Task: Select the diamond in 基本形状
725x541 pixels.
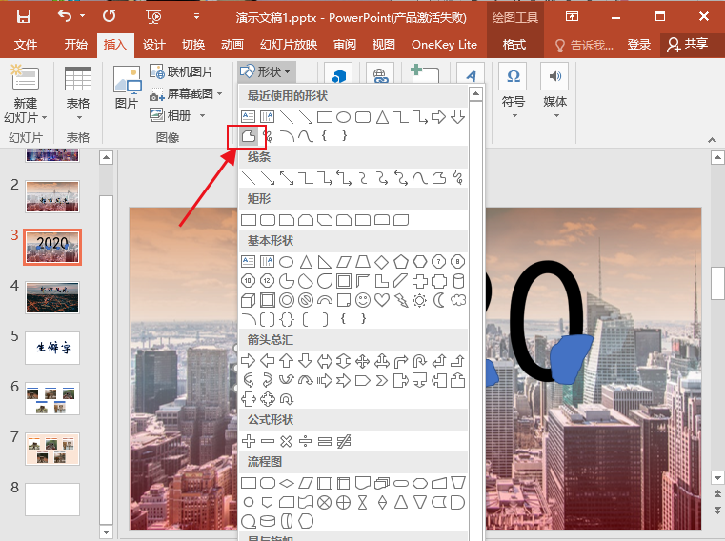Action: coord(381,262)
